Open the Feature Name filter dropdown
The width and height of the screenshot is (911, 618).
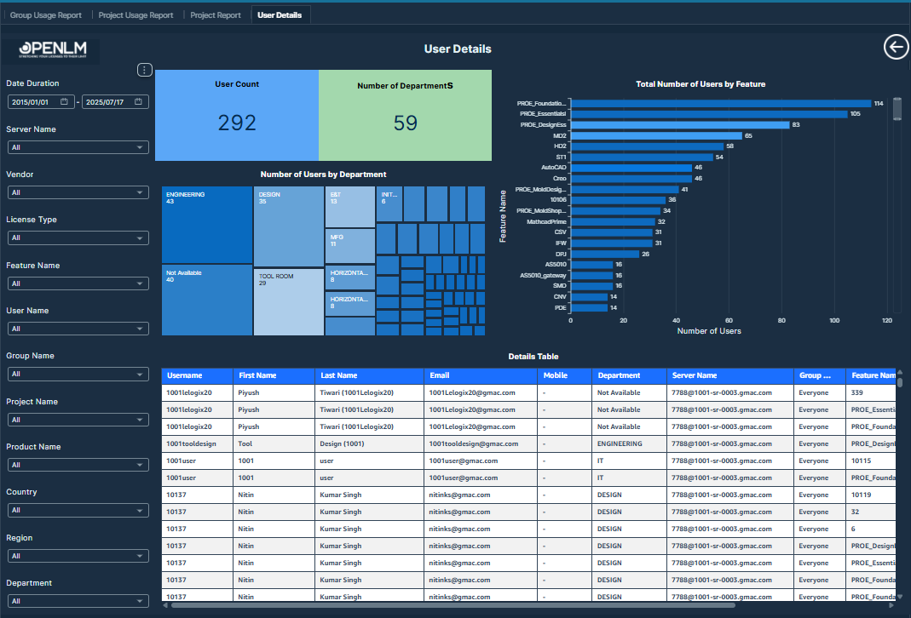point(78,283)
